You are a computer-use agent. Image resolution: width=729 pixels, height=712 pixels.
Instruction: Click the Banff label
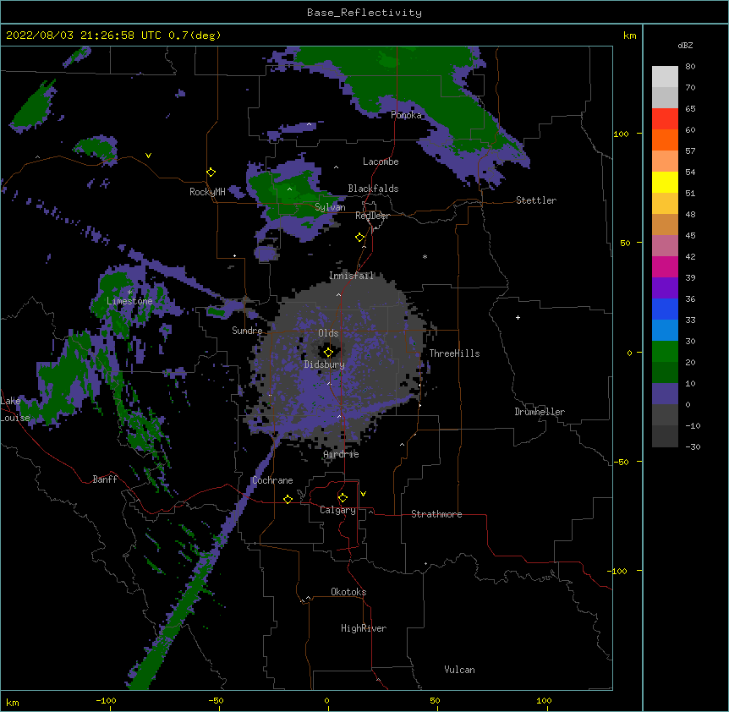pyautogui.click(x=105, y=479)
